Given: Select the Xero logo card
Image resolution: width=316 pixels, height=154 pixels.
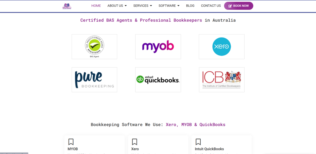Looking at the screenshot, I should point(222,47).
